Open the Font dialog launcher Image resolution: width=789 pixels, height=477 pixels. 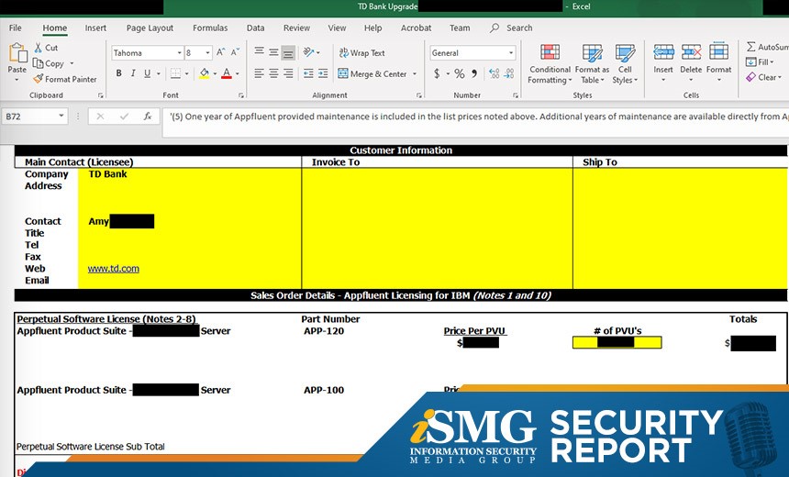241,95
